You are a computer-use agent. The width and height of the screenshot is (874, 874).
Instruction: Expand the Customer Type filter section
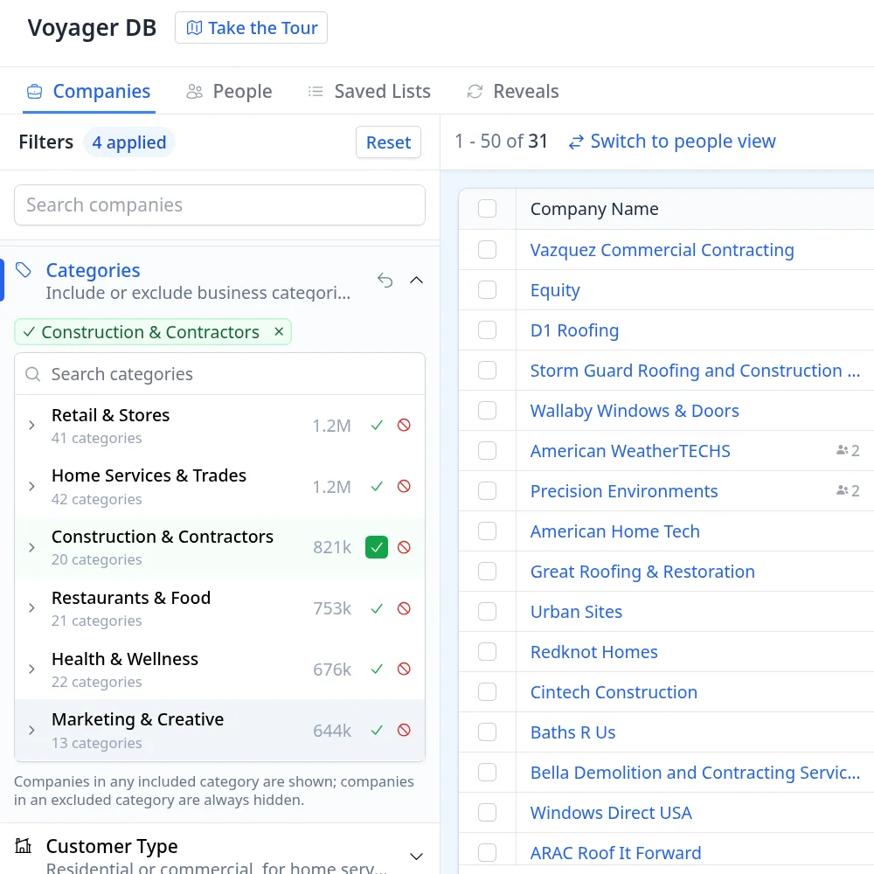tap(416, 857)
